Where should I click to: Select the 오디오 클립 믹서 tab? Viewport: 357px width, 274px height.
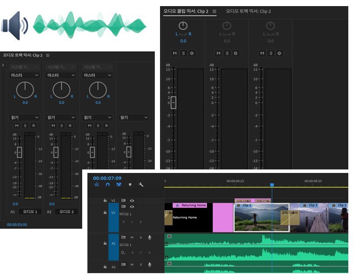187,11
